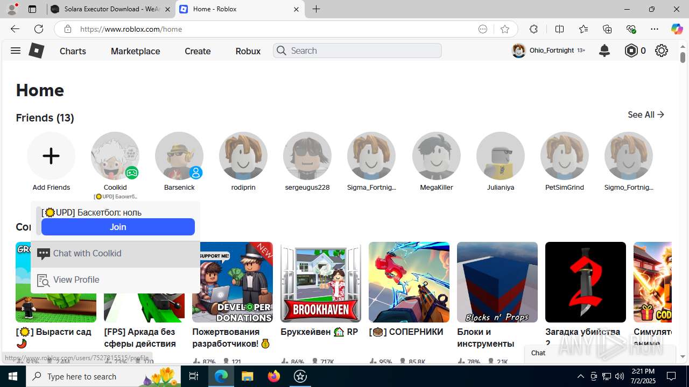Image resolution: width=689 pixels, height=387 pixels.
Task: Select Chat with Coolkid menu entry
Action: coord(115,254)
